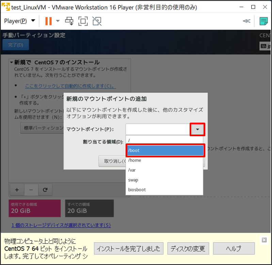Open the 標準パーティション scheme dropdown
This screenshot has height=265, width=272.
pos(43,128)
